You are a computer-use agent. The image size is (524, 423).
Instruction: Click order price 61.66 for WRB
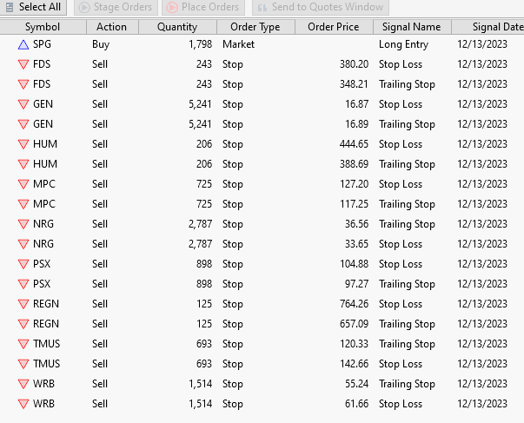356,404
